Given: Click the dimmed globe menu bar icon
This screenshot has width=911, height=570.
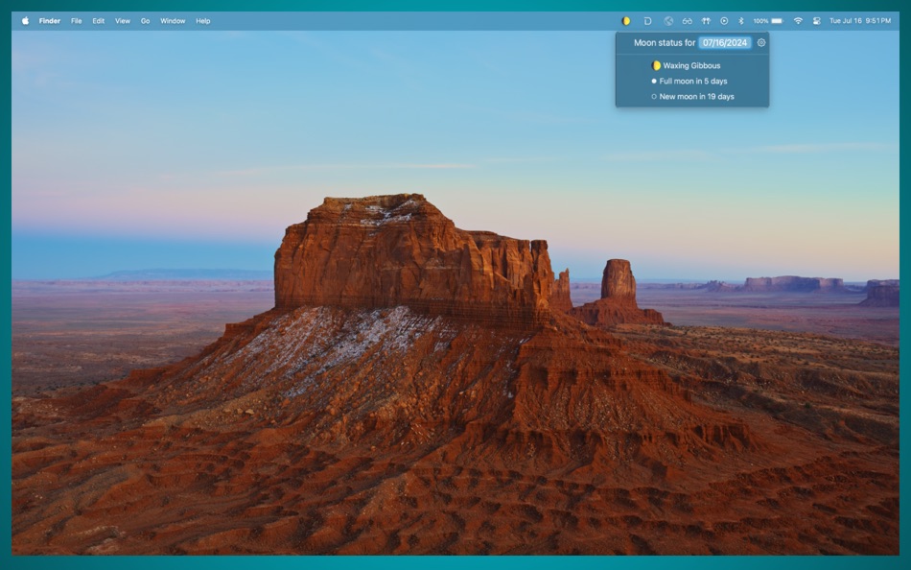Looking at the screenshot, I should (x=668, y=21).
